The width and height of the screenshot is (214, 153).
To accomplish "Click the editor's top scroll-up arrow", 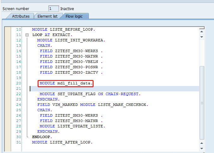I will (x=202, y=32).
